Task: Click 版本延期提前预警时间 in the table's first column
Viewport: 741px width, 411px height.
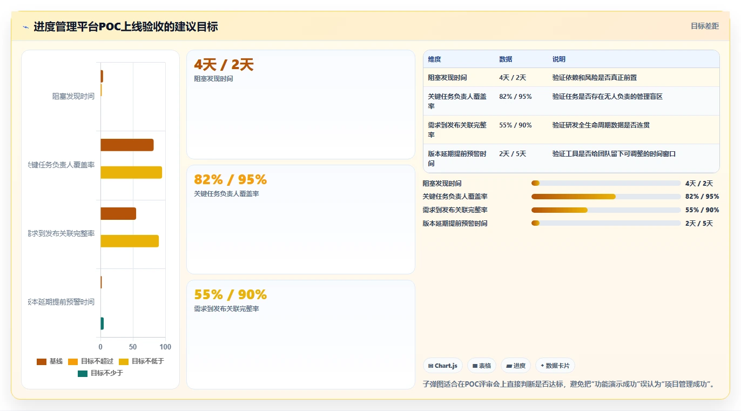Action: (x=457, y=159)
